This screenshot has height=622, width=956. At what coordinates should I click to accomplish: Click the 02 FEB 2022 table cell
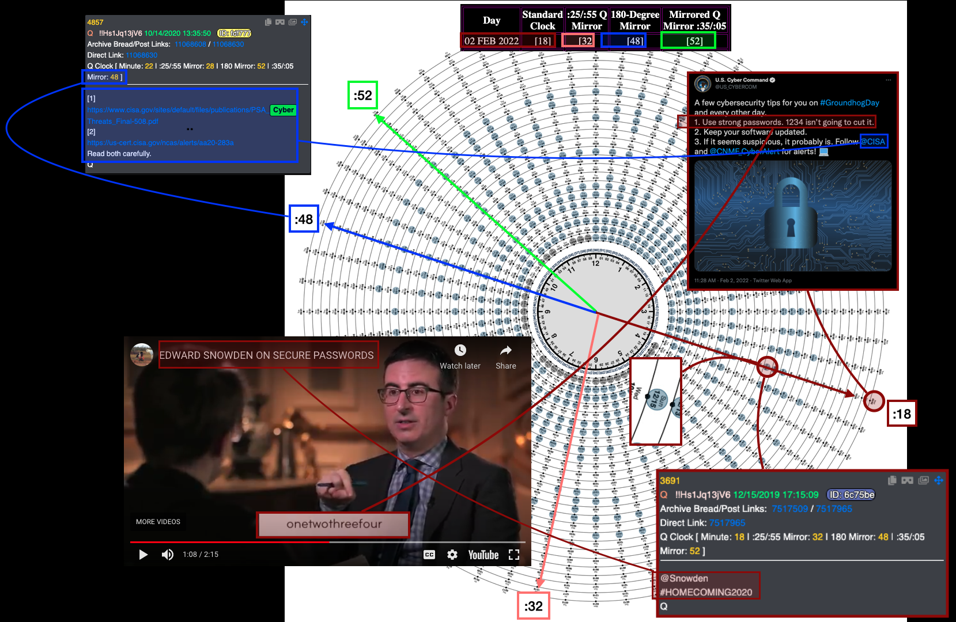pos(492,41)
